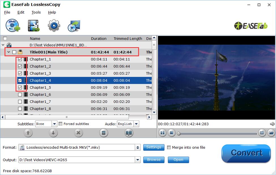Image resolution: width=276 pixels, height=175 pixels.
Task: Take a snapshot of the preview
Action: [262, 133]
